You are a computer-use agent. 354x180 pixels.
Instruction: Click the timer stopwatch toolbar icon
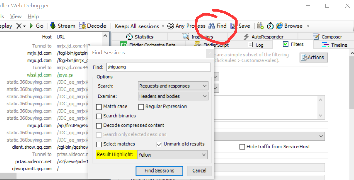[x=270, y=26]
